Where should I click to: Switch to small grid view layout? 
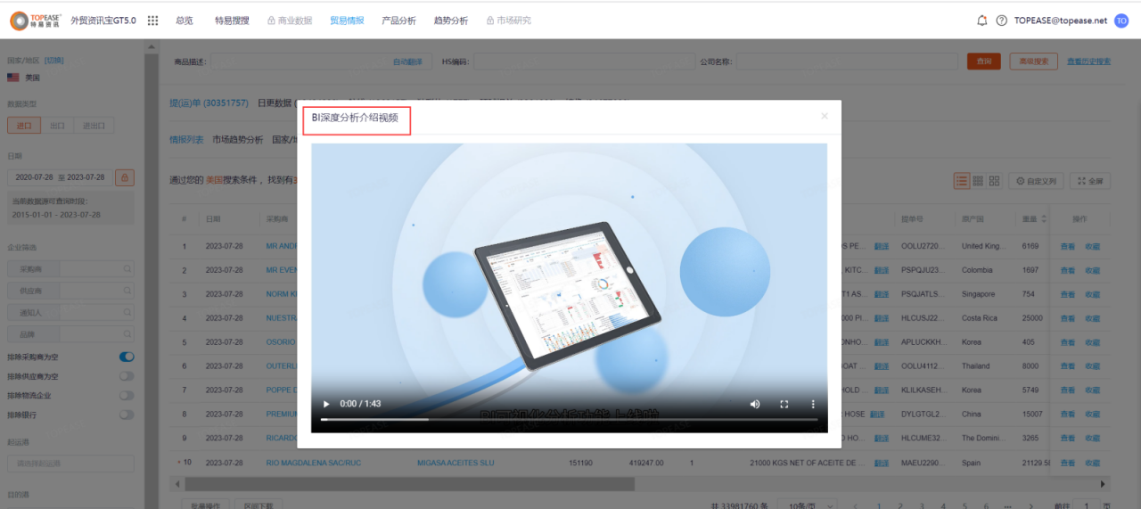(x=978, y=181)
